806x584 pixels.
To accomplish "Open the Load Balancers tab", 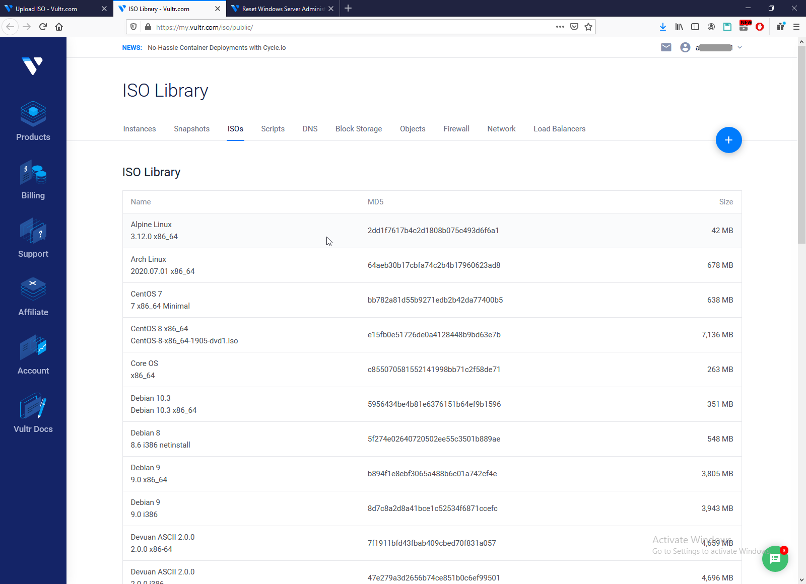I will (x=559, y=129).
